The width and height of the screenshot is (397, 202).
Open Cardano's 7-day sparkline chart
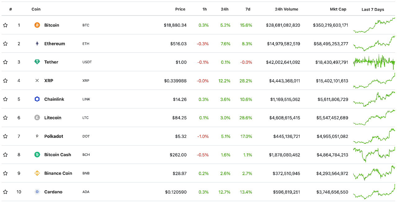(374, 192)
